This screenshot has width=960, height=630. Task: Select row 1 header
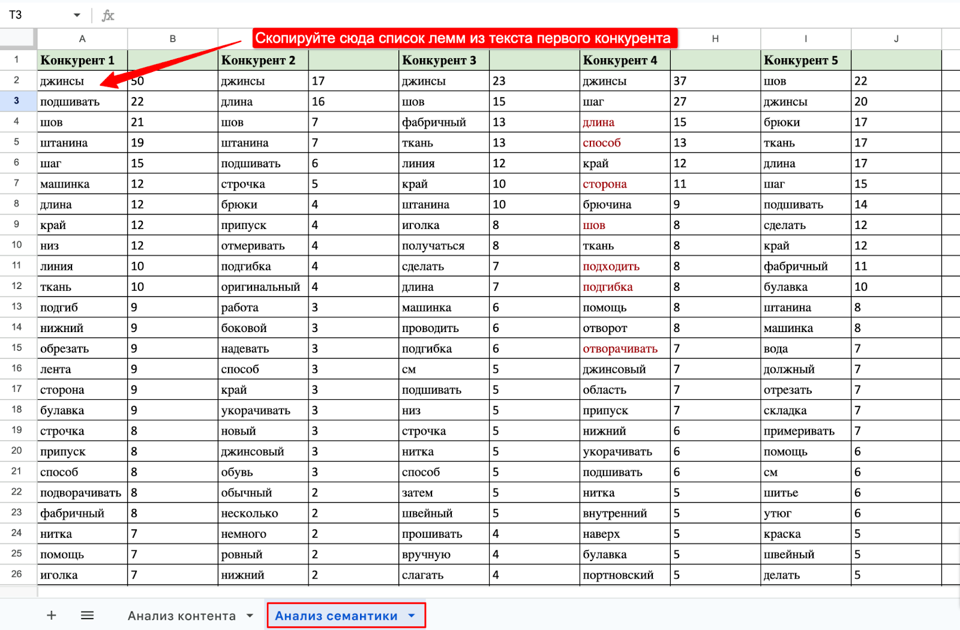pyautogui.click(x=17, y=59)
